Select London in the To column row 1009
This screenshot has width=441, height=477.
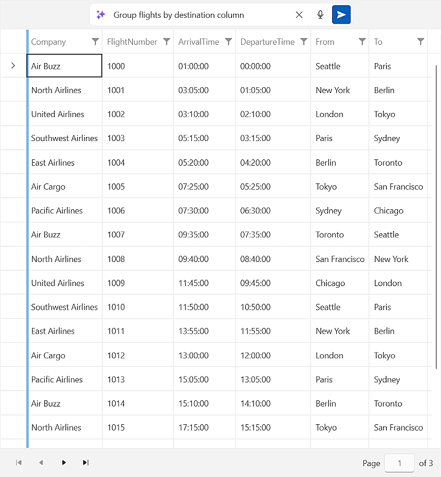pyautogui.click(x=398, y=283)
